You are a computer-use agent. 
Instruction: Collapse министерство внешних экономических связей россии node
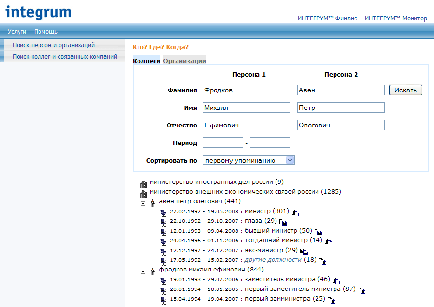click(135, 194)
